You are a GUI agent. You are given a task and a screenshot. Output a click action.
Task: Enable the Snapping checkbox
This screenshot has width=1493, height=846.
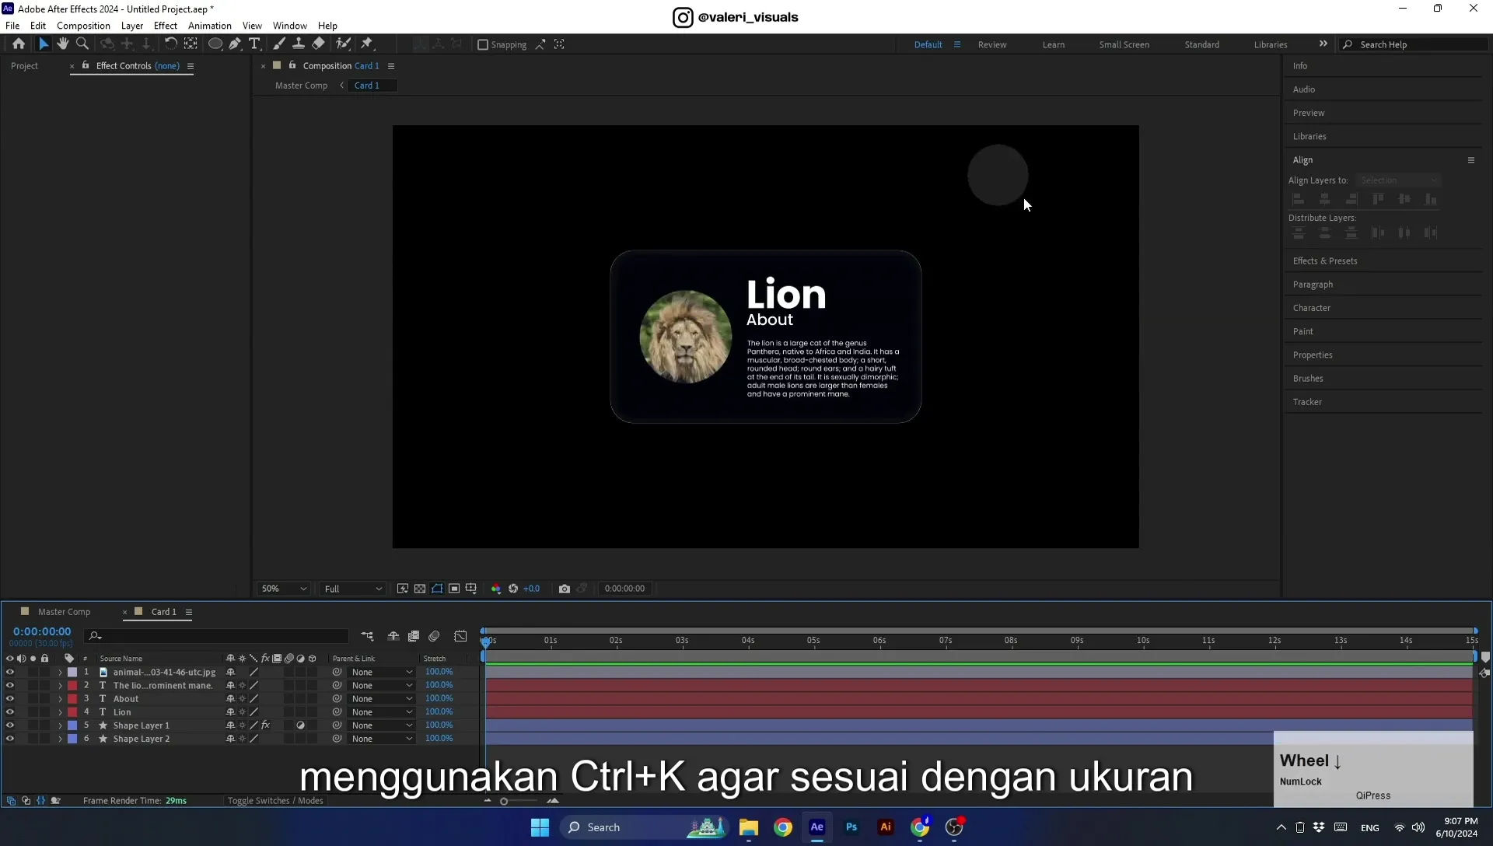tap(483, 45)
